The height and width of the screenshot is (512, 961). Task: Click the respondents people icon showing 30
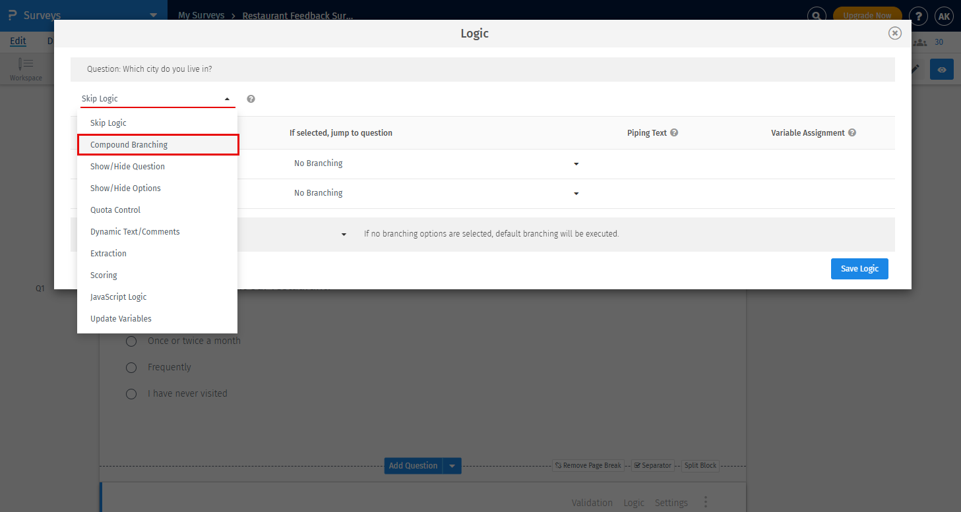coord(921,41)
